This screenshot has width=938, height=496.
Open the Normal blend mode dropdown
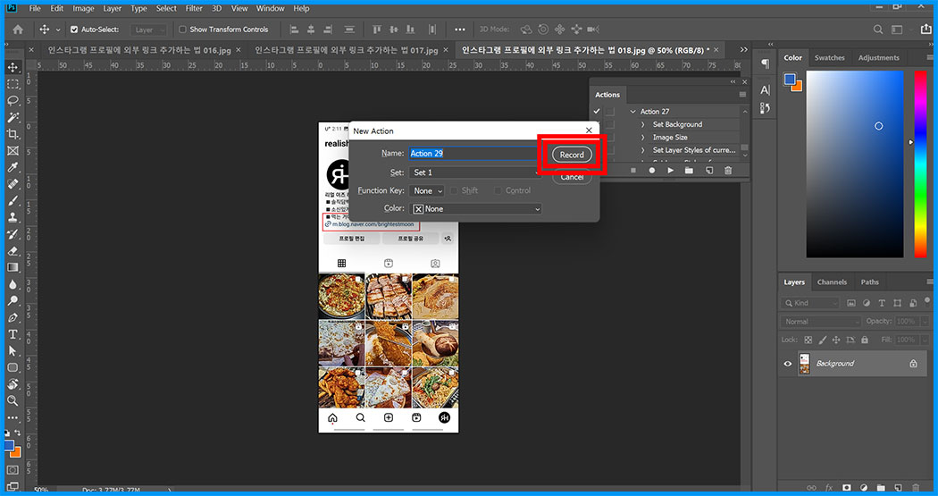click(x=821, y=322)
